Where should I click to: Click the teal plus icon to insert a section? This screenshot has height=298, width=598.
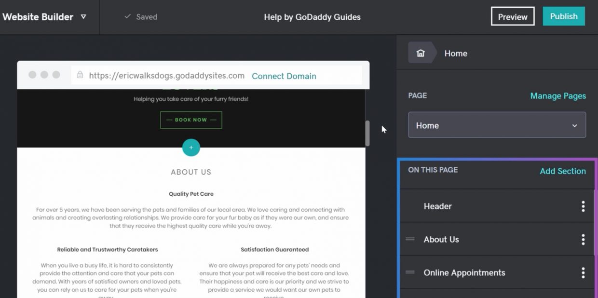coord(191,148)
